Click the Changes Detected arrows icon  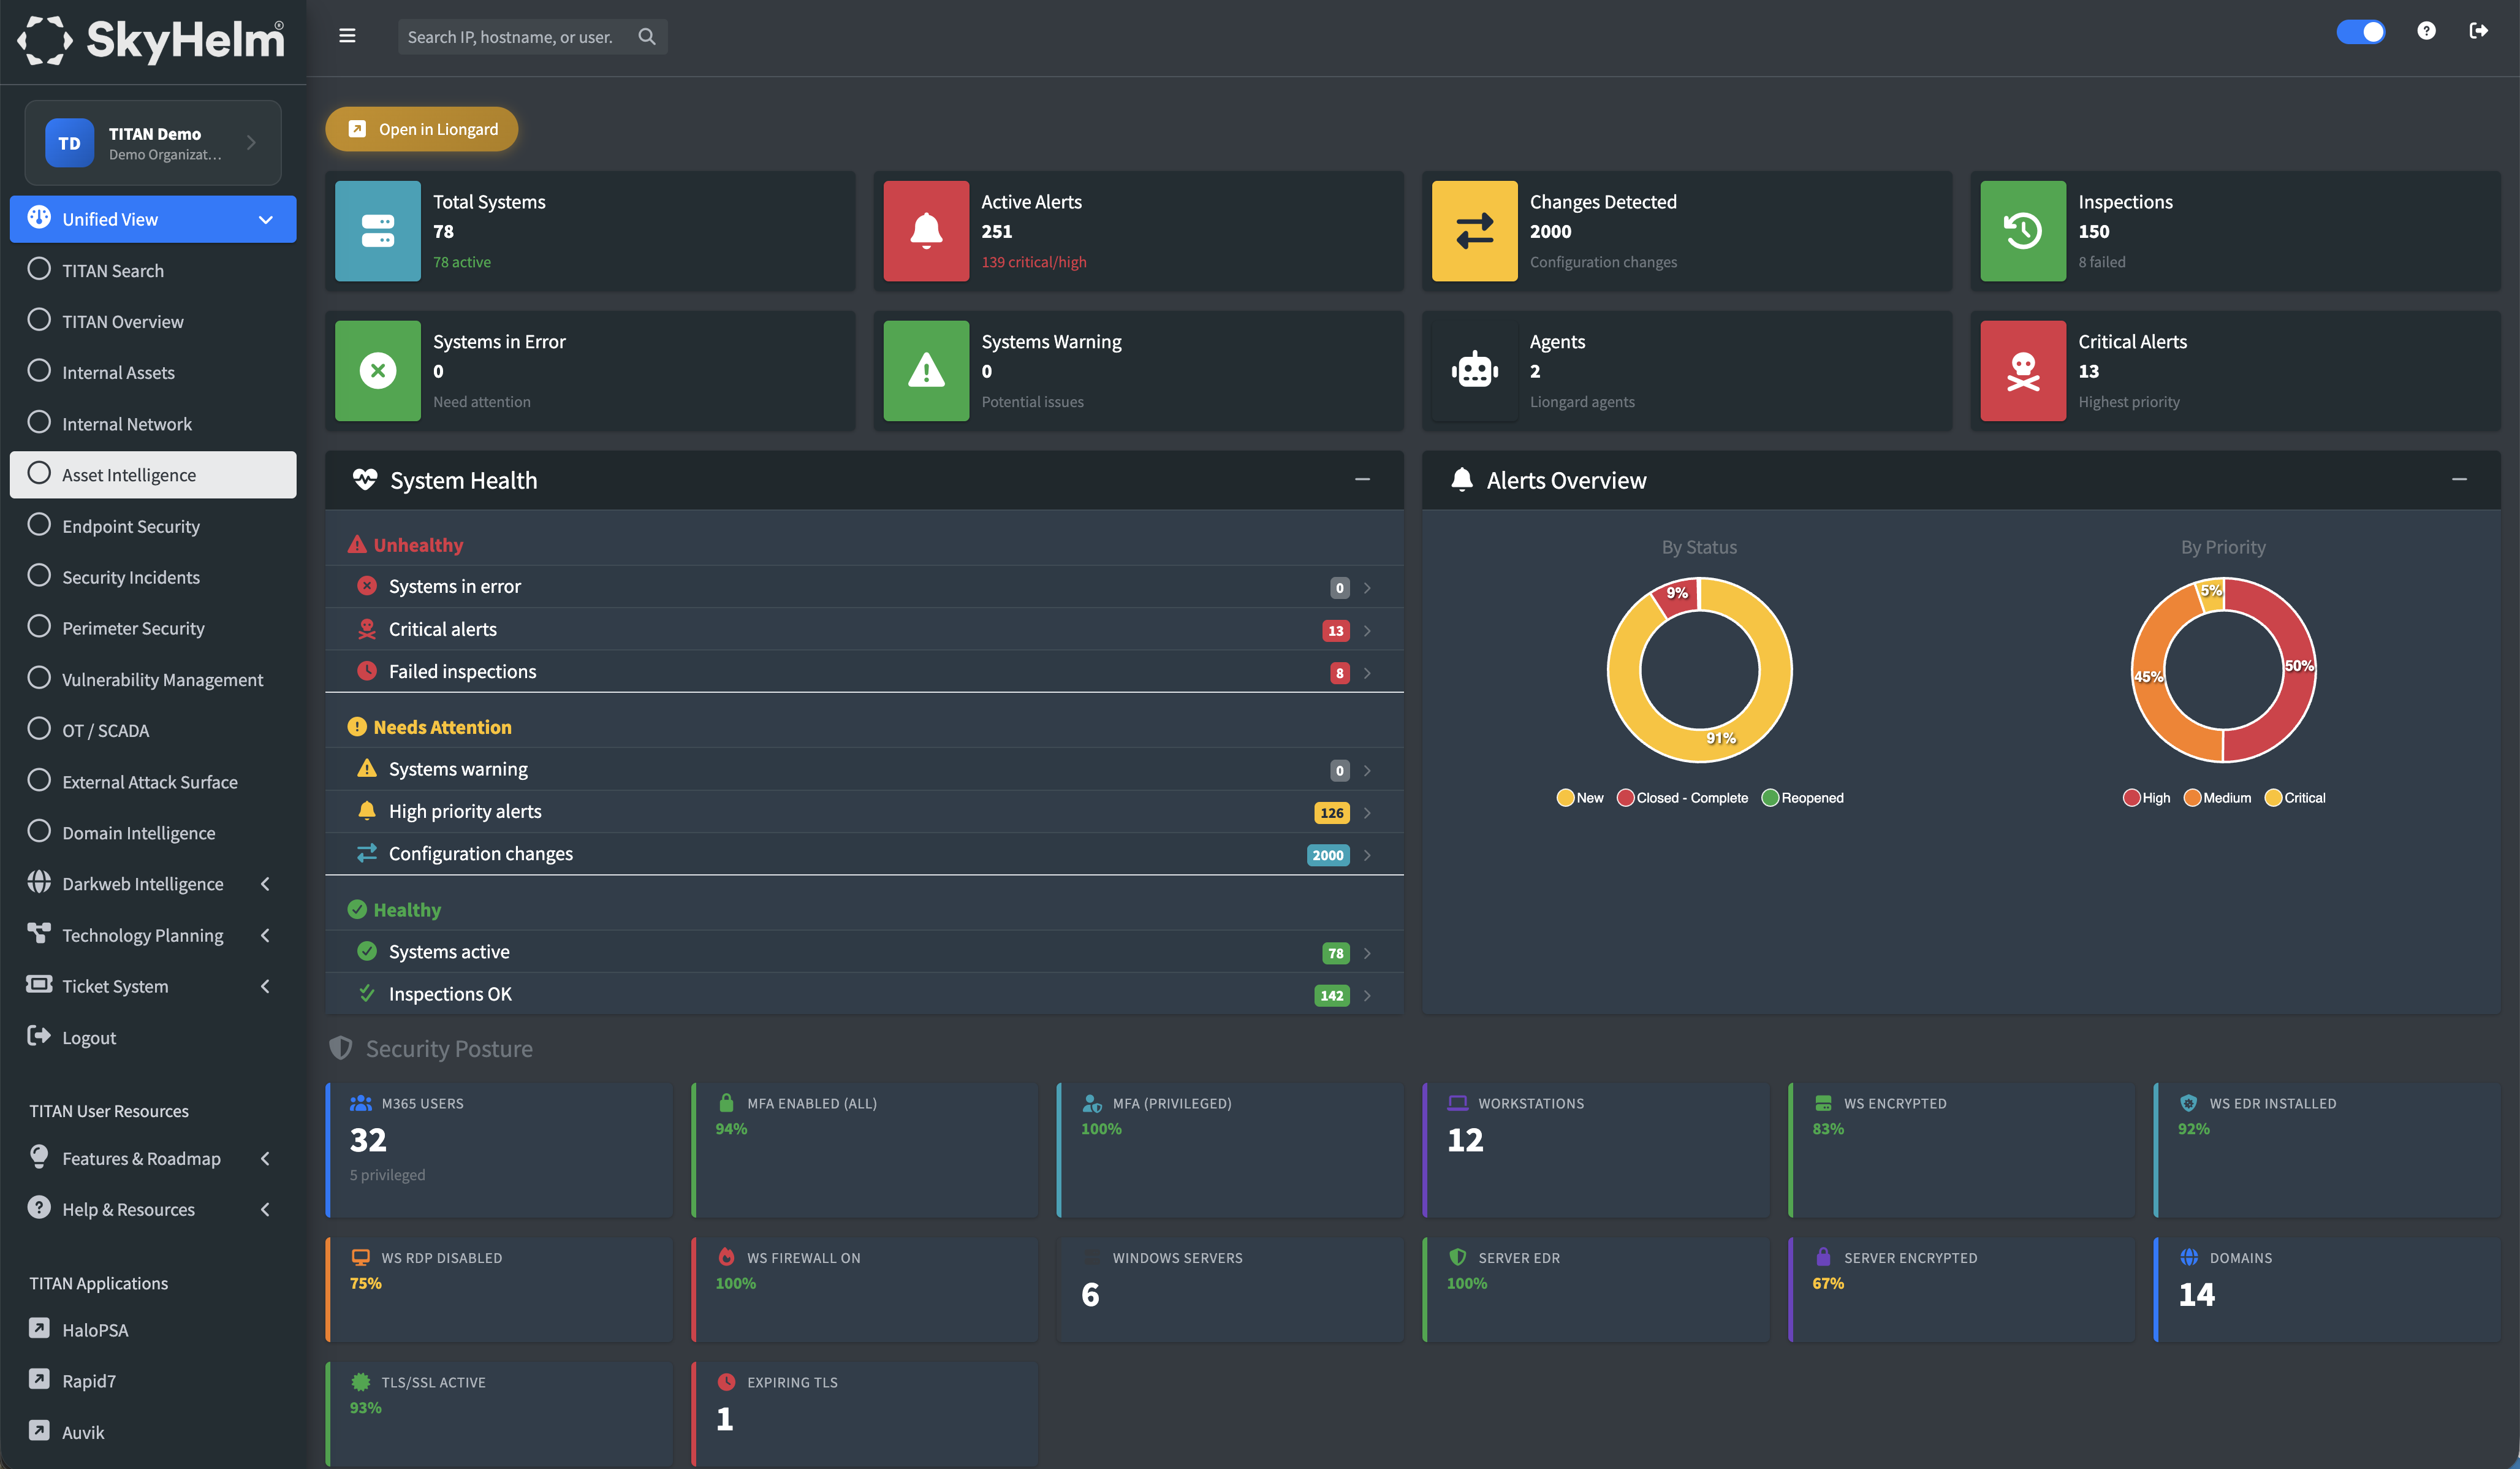pyautogui.click(x=1475, y=231)
